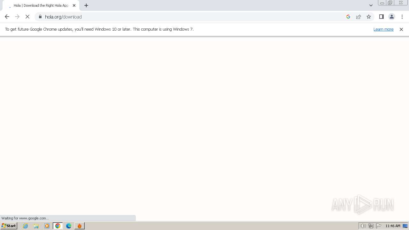Open the Action Center flag icon

click(379, 226)
